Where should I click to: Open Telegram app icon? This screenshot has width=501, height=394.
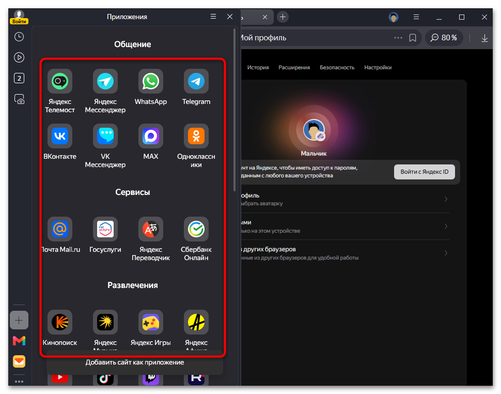[x=196, y=81]
